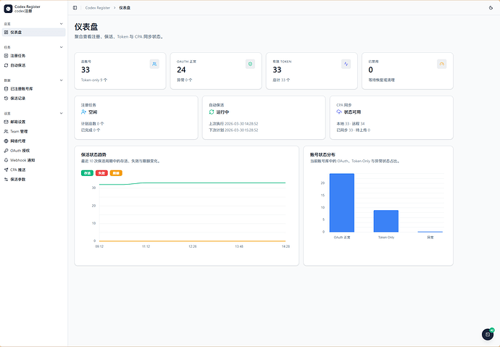Click the 仪表盘 breadcrumb item
This screenshot has width=500, height=347.
click(125, 8)
